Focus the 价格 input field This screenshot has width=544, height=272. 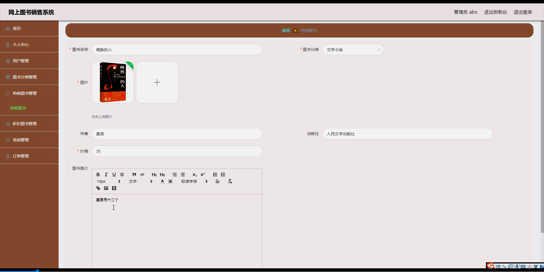[177, 151]
